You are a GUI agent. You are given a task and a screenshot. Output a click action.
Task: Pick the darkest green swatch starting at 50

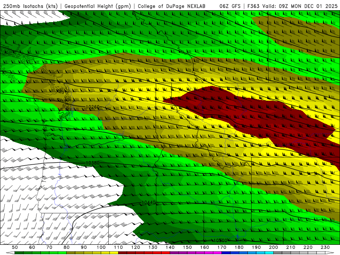19,252
